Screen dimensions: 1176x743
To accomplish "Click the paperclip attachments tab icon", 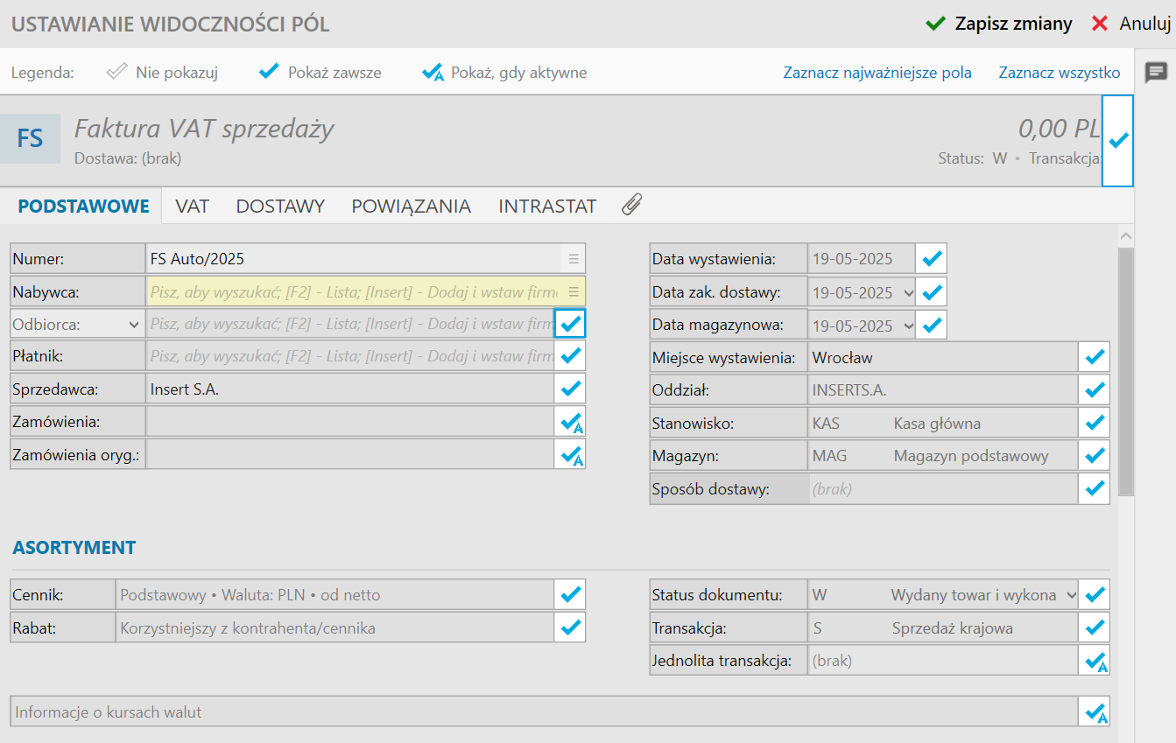I will coord(631,206).
